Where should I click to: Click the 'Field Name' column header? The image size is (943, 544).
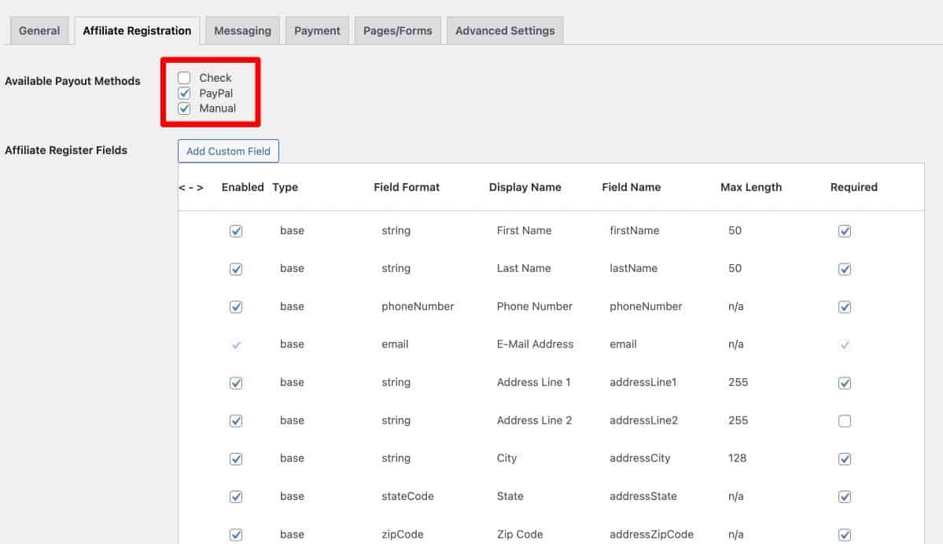(632, 187)
